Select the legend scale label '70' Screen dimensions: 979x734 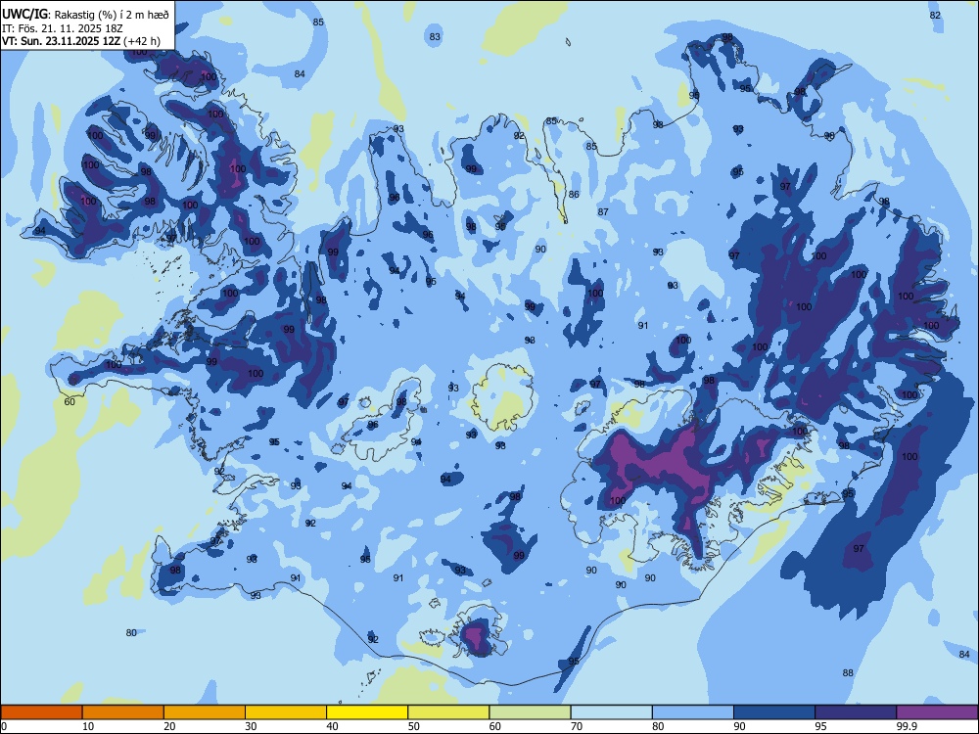click(577, 726)
